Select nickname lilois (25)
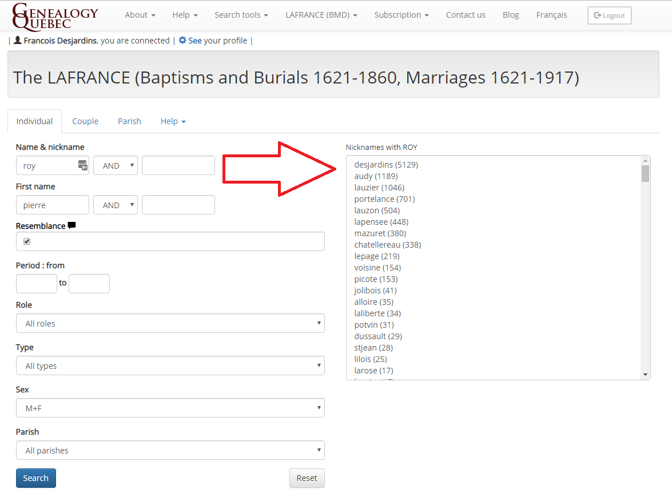The width and height of the screenshot is (672, 497). pyautogui.click(x=371, y=359)
